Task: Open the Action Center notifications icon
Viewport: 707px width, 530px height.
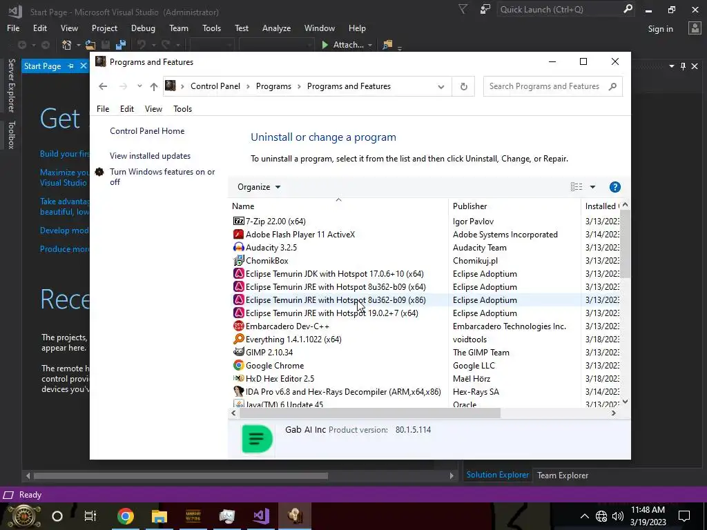Action: point(684,516)
